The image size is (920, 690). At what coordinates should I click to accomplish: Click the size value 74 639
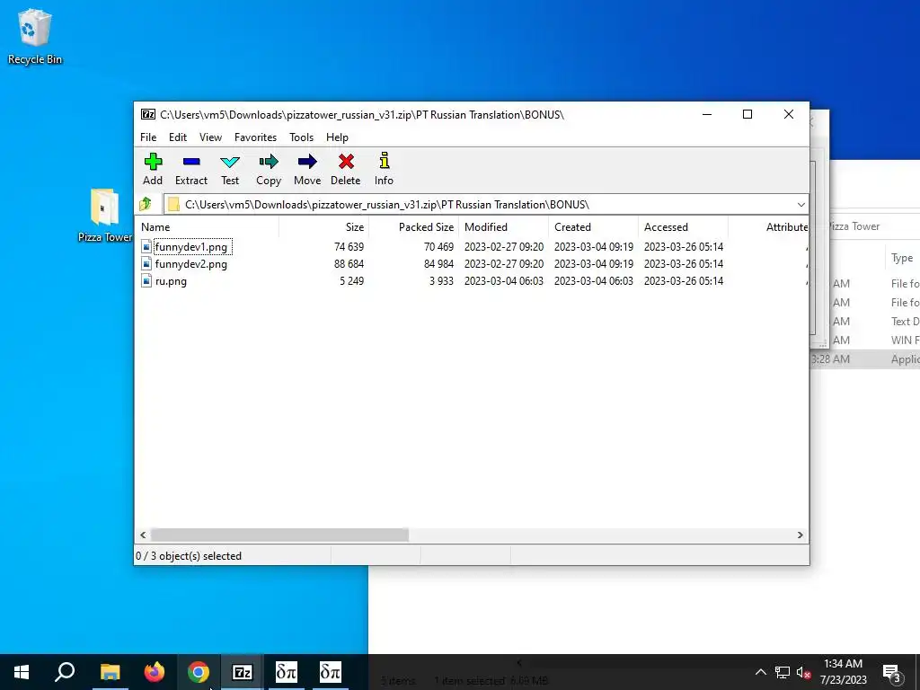click(x=349, y=247)
